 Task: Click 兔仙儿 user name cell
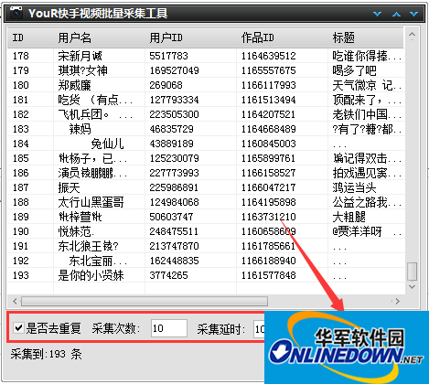107,144
